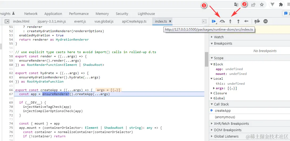Image resolution: width=290 pixels, height=141 pixels.
Task: Toggle pause on exceptions
Action: pyautogui.click(x=266, y=22)
